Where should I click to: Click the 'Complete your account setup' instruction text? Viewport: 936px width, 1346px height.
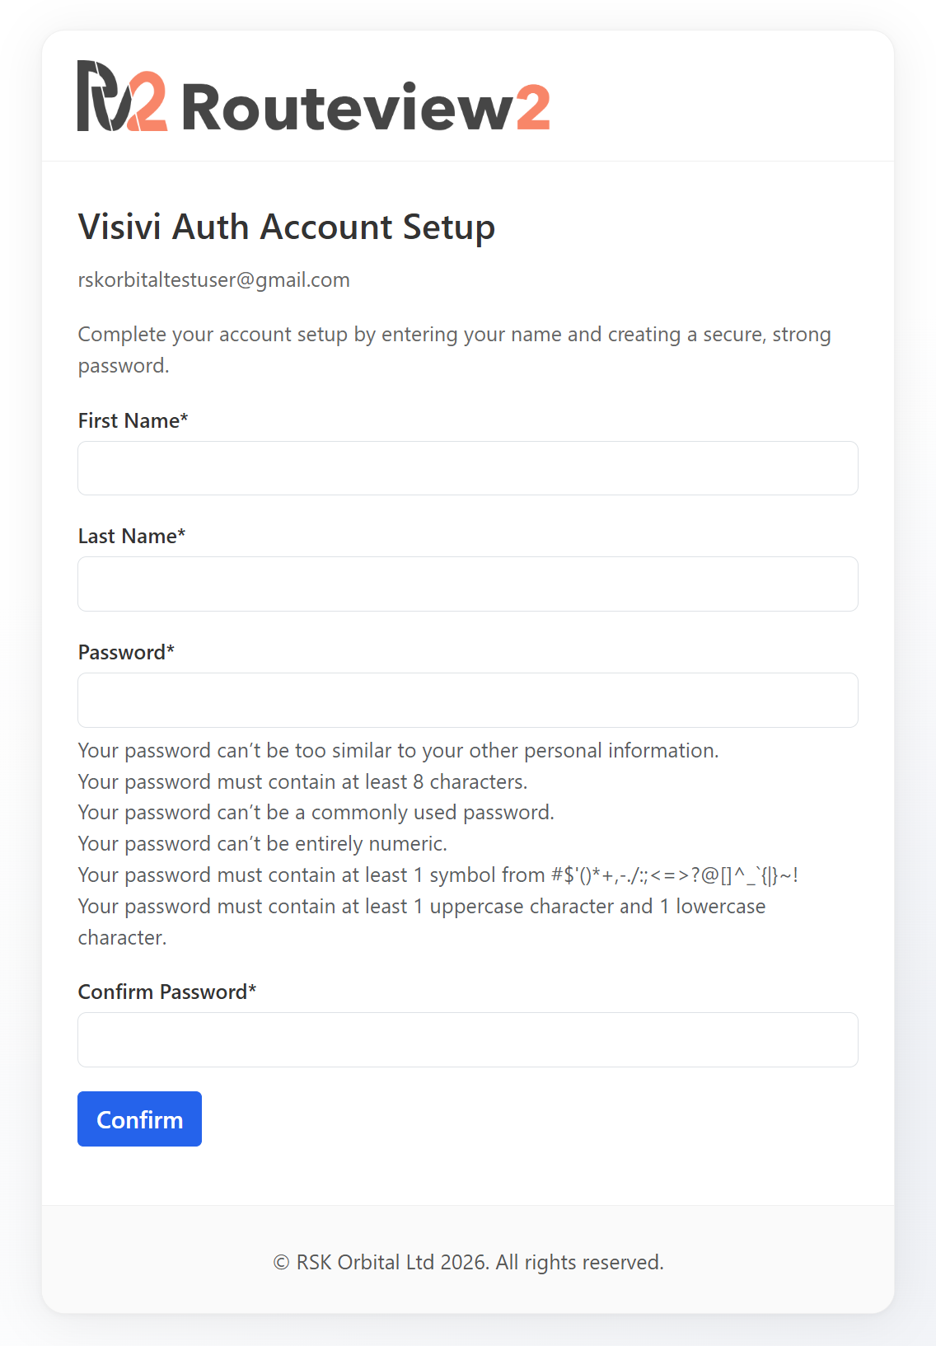pyautogui.click(x=455, y=349)
